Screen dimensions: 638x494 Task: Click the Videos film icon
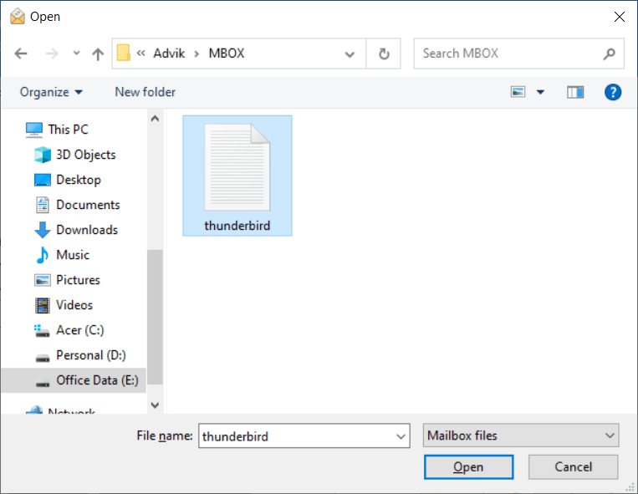[x=43, y=305]
